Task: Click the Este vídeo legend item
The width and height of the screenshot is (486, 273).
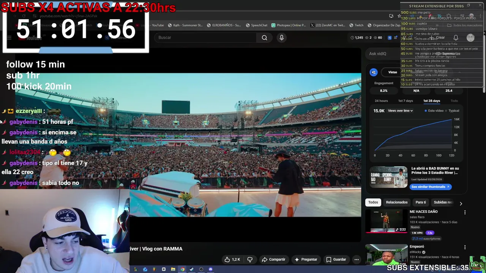Action: 434,111
